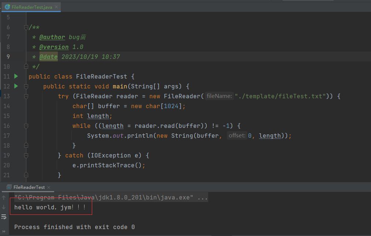The height and width of the screenshot is (236, 371).
Task: Click the main method name
Action: 120,87
